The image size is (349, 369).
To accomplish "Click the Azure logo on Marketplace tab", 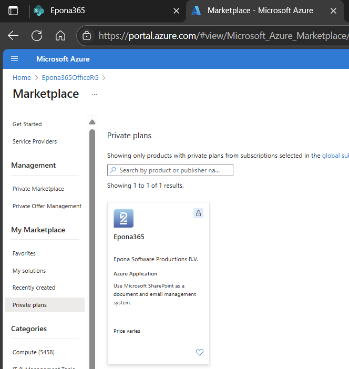I will 196,11.
